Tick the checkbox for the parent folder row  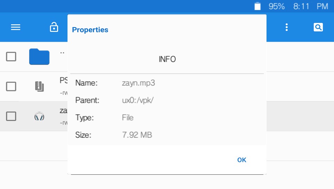(x=11, y=57)
